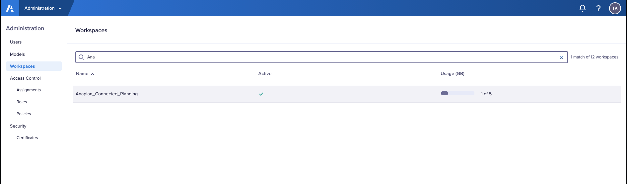This screenshot has width=627, height=184.
Task: Clear the workspace search text
Action: tap(561, 57)
